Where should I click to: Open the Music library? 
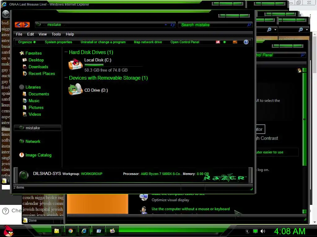pos(34,101)
